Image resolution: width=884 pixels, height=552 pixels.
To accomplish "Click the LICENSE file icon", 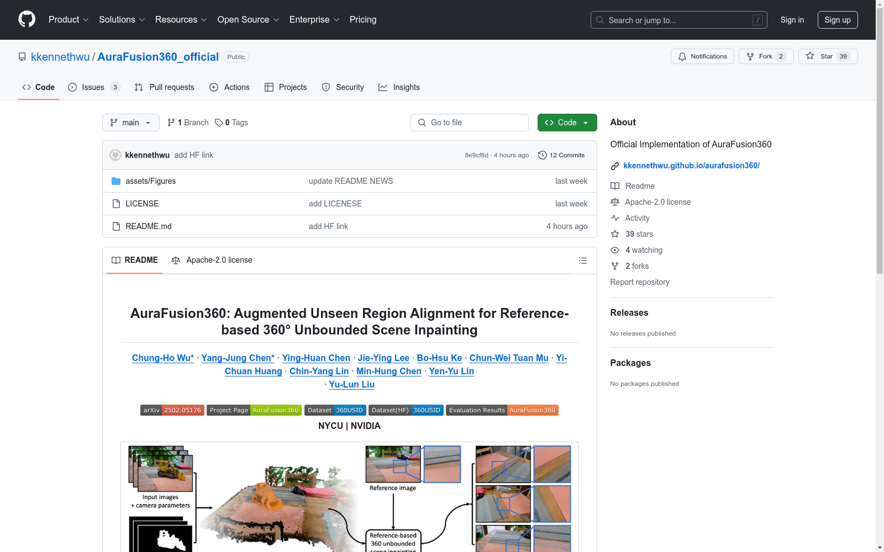I will 116,204.
